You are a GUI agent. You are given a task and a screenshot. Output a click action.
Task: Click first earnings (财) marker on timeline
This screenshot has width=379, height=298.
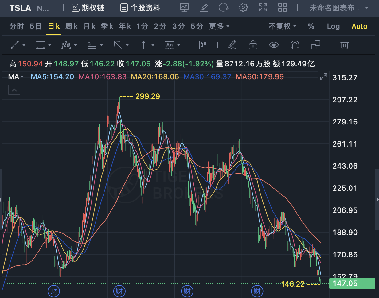point(53,291)
